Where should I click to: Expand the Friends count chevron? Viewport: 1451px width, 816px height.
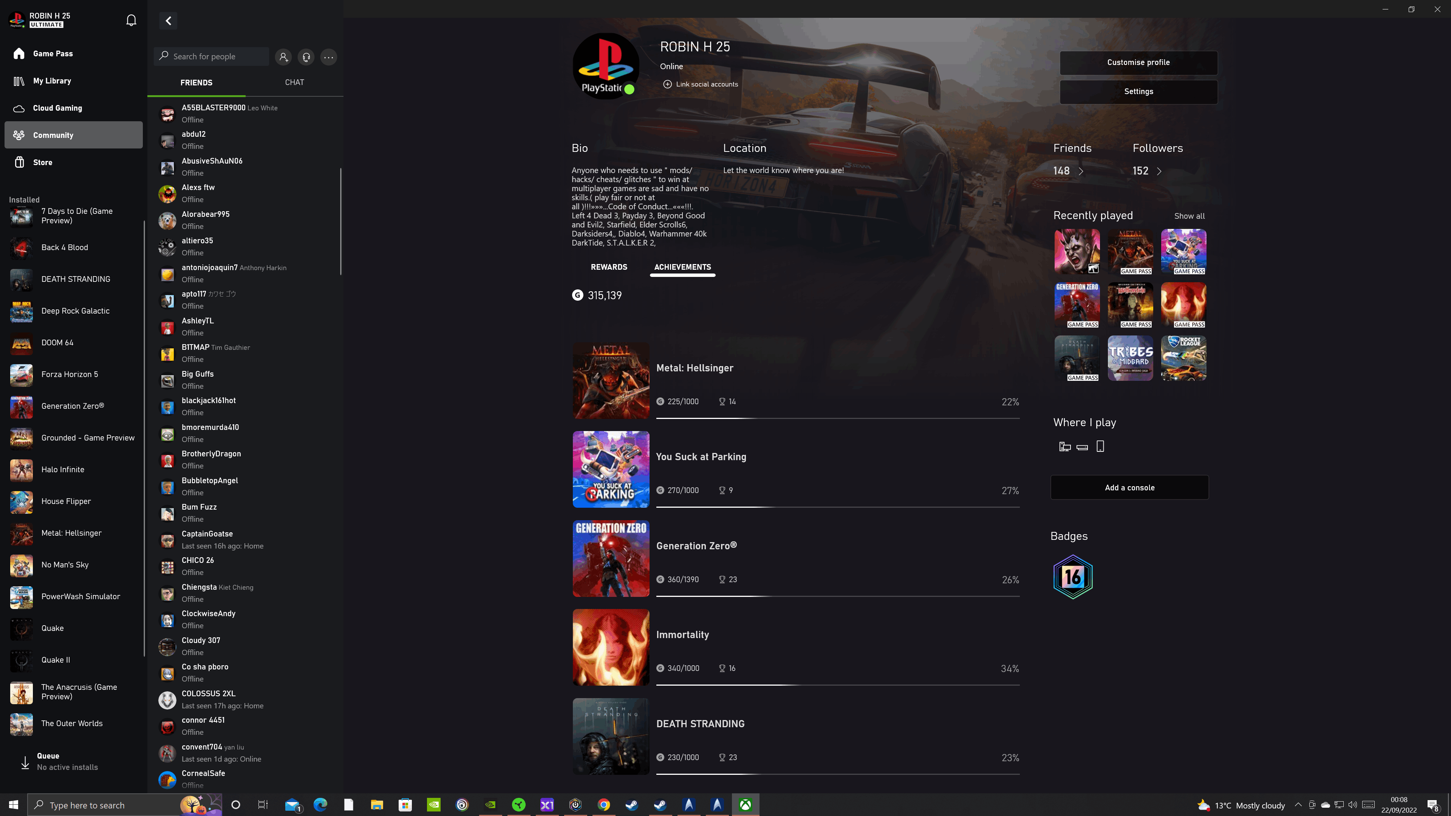(1081, 171)
